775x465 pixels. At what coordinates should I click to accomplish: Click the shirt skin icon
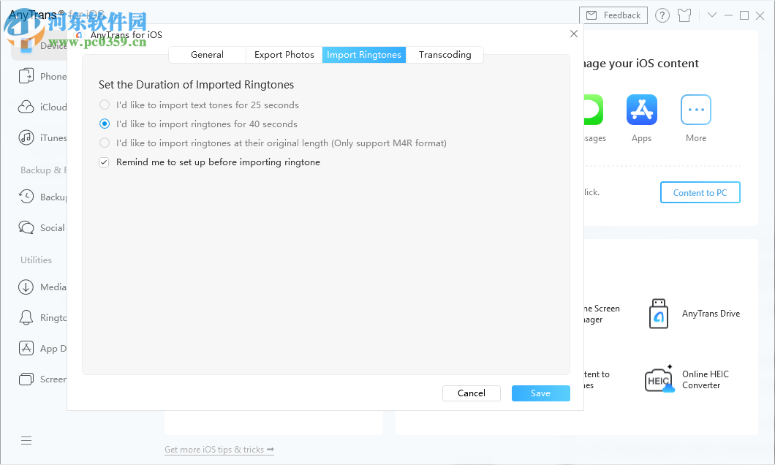pos(684,15)
